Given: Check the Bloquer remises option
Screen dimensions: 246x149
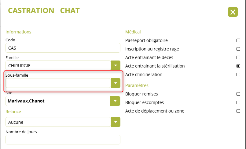Looking at the screenshot, I should 238,94.
